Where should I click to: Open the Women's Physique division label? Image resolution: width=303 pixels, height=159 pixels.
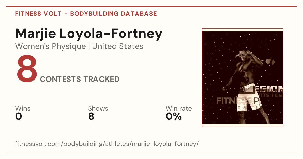[x=50, y=46]
